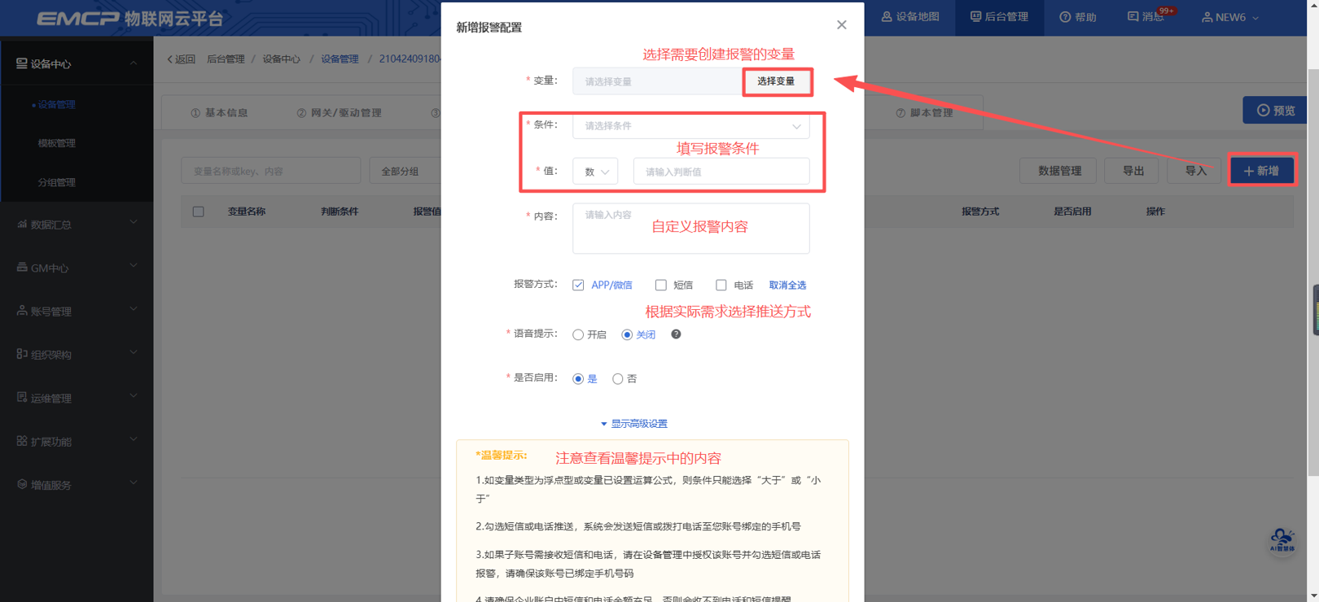The width and height of the screenshot is (1319, 602).
Task: Click the page vertical scrollbar
Action: (x=1312, y=273)
